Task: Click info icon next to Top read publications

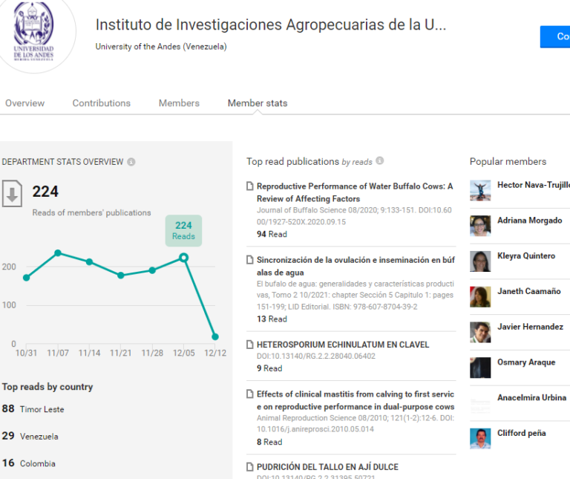Action: [x=379, y=160]
